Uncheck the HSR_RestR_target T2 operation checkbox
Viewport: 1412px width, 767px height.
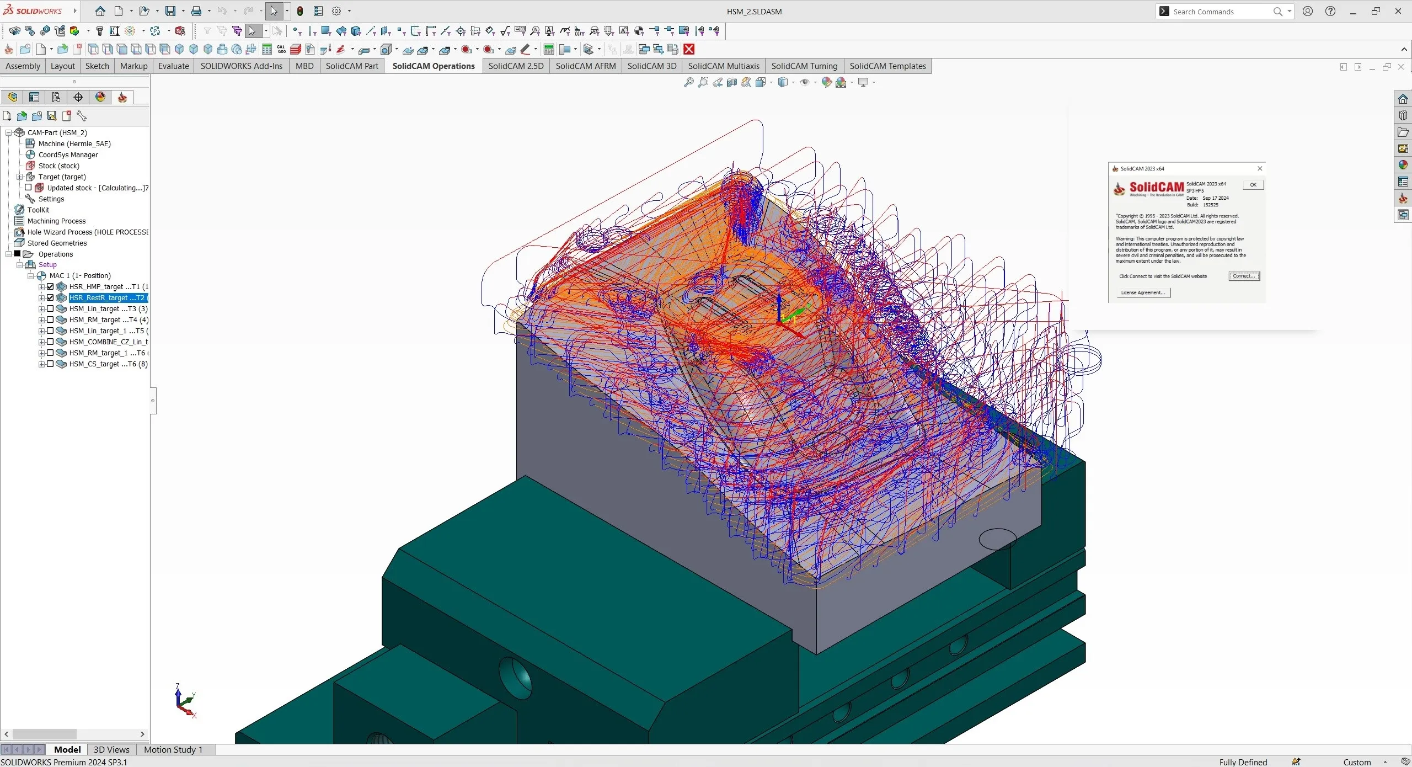point(50,297)
